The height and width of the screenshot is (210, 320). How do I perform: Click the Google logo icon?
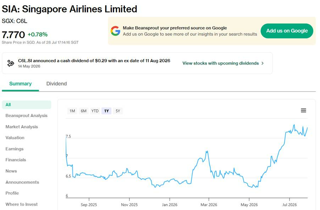coord(115,31)
